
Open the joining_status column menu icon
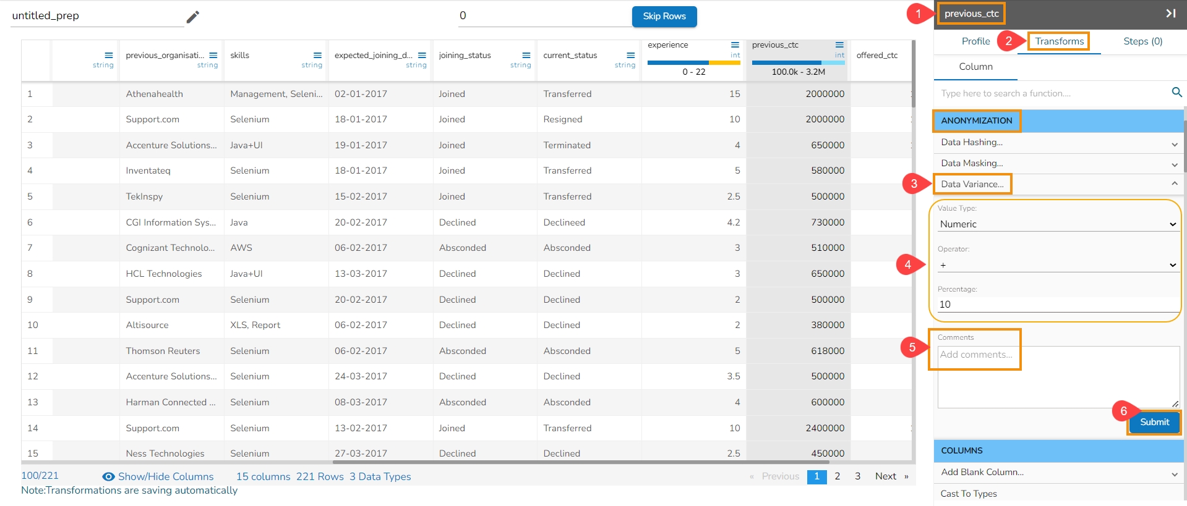click(526, 55)
